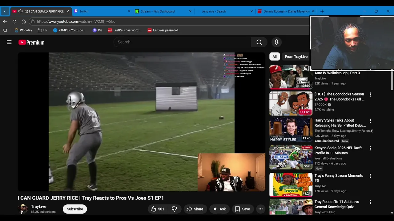
Task: Open more options for 11 Adults quiz video
Action: (x=370, y=202)
